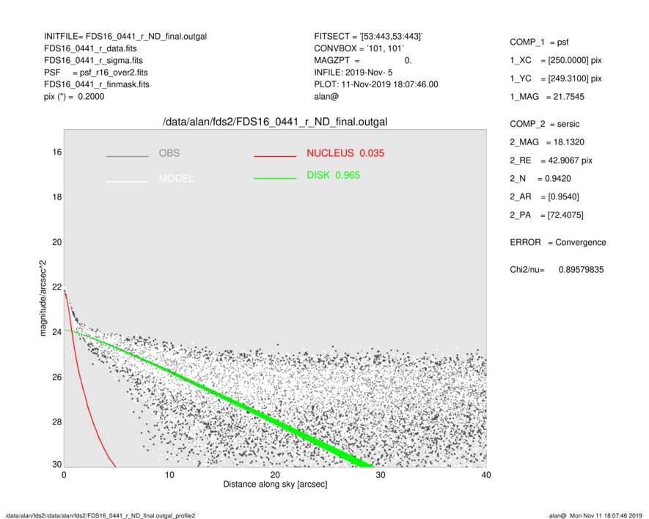649x519 pixels.
Task: Click the footer path ending FDS16_0441_r_ND_final.outgal_profile2
Action: 100,515
